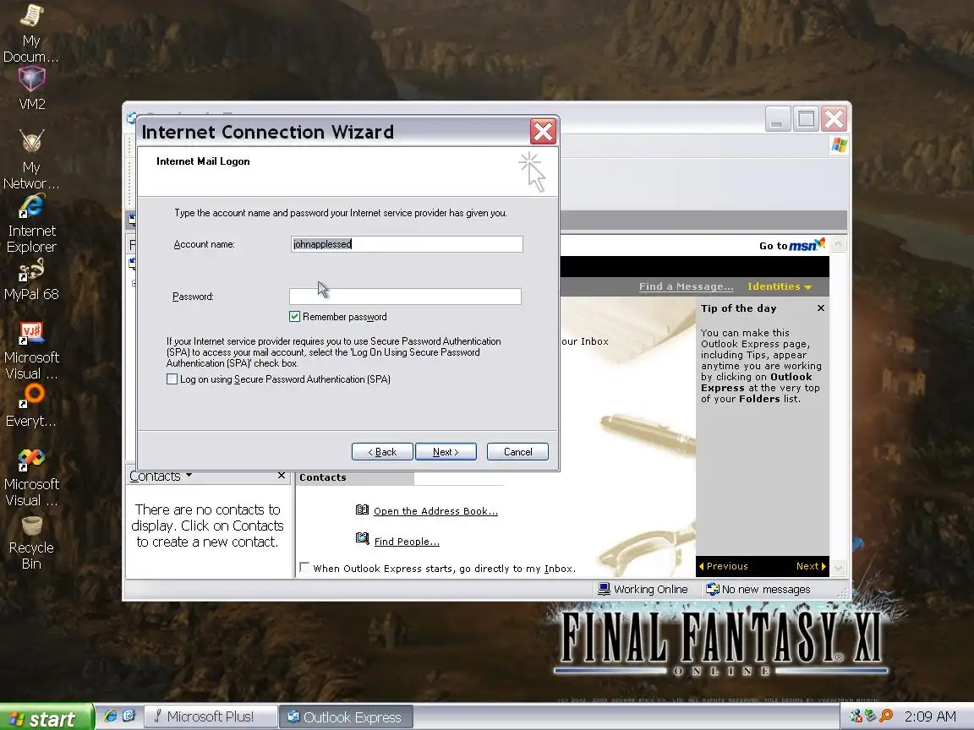Click the Back button in wizard
Viewport: 974px width, 730px height.
click(382, 452)
